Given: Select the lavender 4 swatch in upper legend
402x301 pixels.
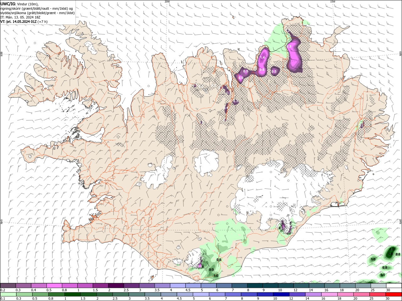Looking at the screenshot, I should 177,285.
